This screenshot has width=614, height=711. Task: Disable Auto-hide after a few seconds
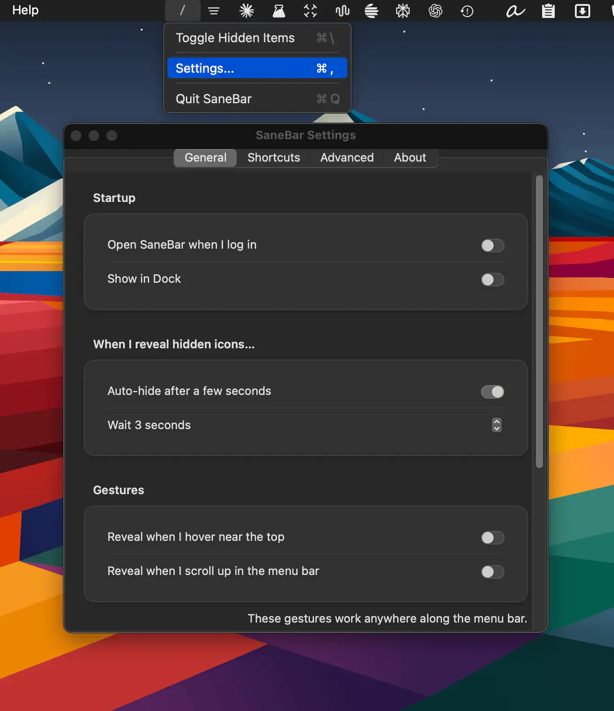pos(492,392)
